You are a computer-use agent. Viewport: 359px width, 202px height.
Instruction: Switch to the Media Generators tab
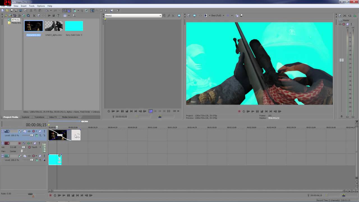click(x=70, y=117)
